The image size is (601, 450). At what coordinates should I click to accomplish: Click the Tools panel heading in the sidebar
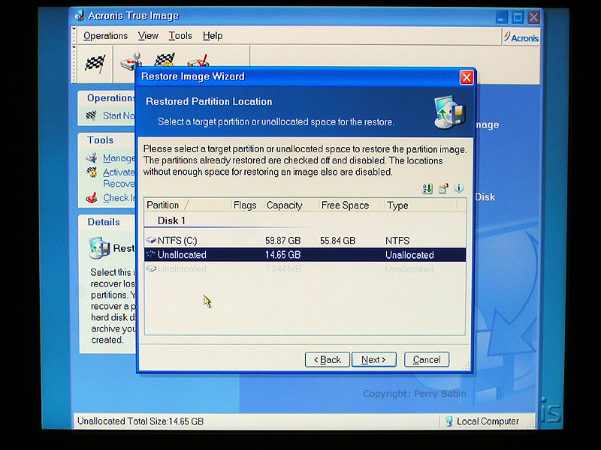101,140
